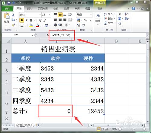151x133 pixels.
Task: Select sheet tab 销售业绩表2
Action: pos(24,125)
